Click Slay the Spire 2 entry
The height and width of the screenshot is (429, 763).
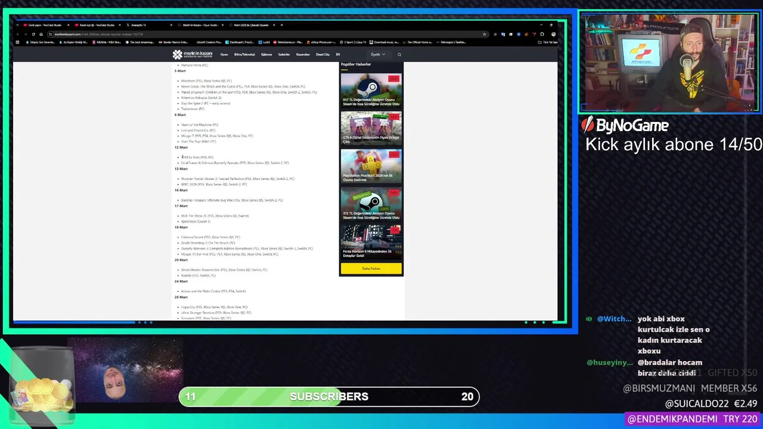[x=205, y=103]
